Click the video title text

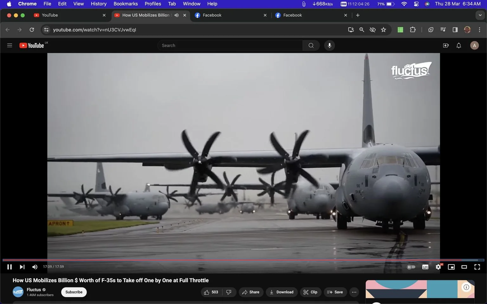coord(111,280)
